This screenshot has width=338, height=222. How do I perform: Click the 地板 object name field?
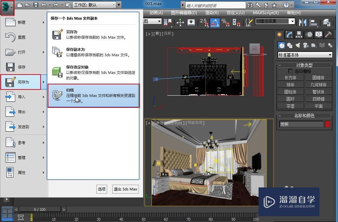301,124
